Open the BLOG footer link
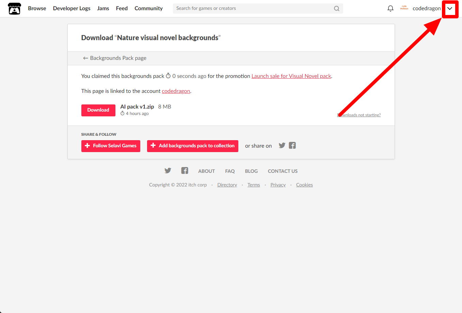This screenshot has width=462, height=313. tap(251, 171)
